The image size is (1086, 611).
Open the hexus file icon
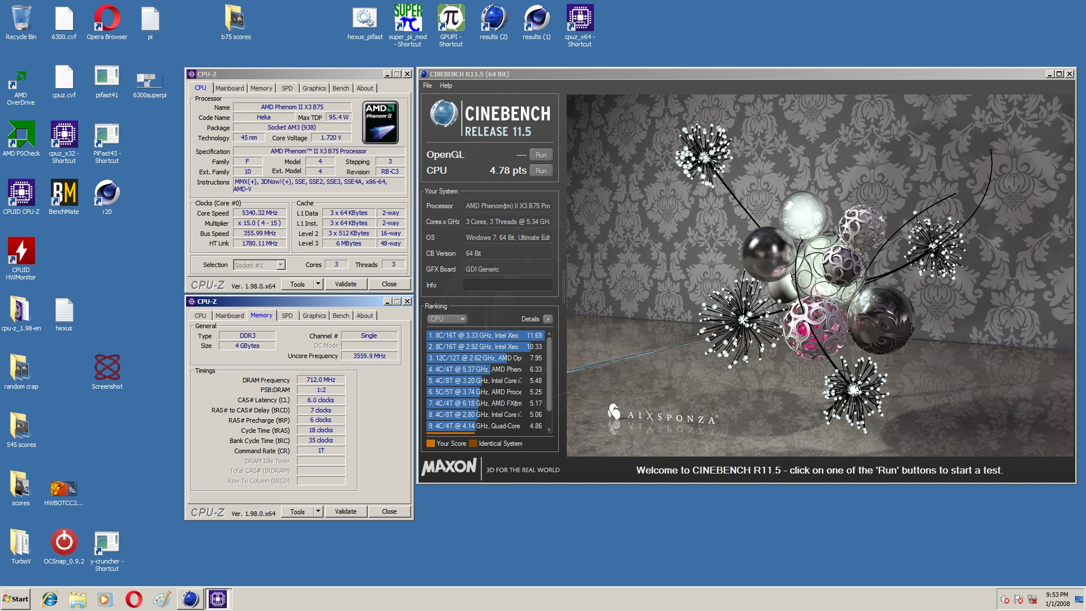click(64, 313)
